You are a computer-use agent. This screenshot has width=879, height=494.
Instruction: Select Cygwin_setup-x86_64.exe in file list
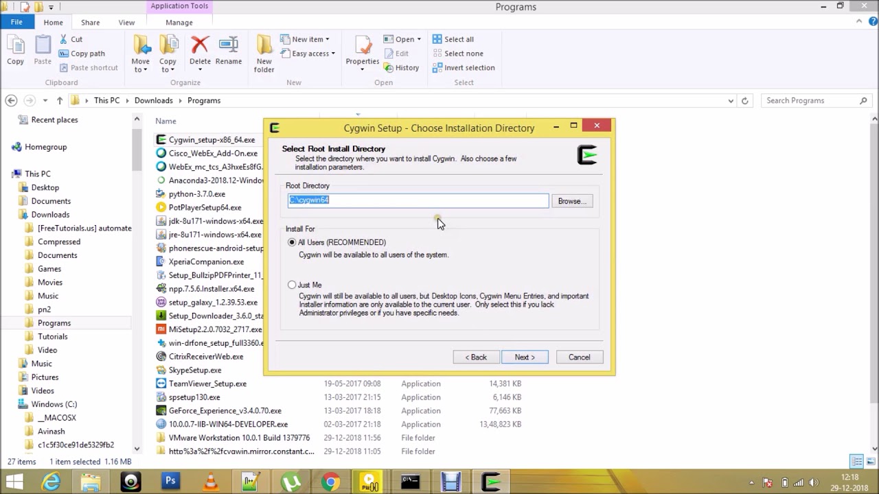pyautogui.click(x=212, y=139)
